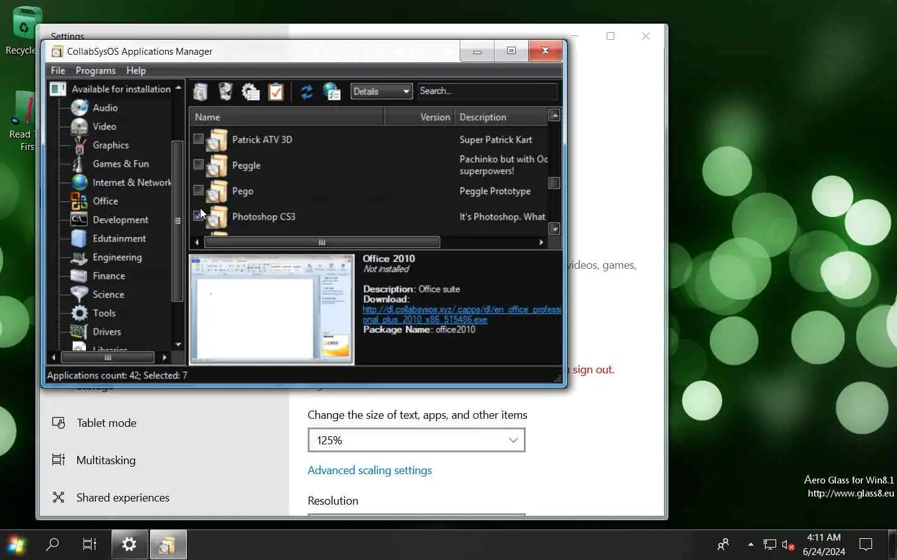
Task: Check the Peggle checkbox
Action: (x=198, y=164)
